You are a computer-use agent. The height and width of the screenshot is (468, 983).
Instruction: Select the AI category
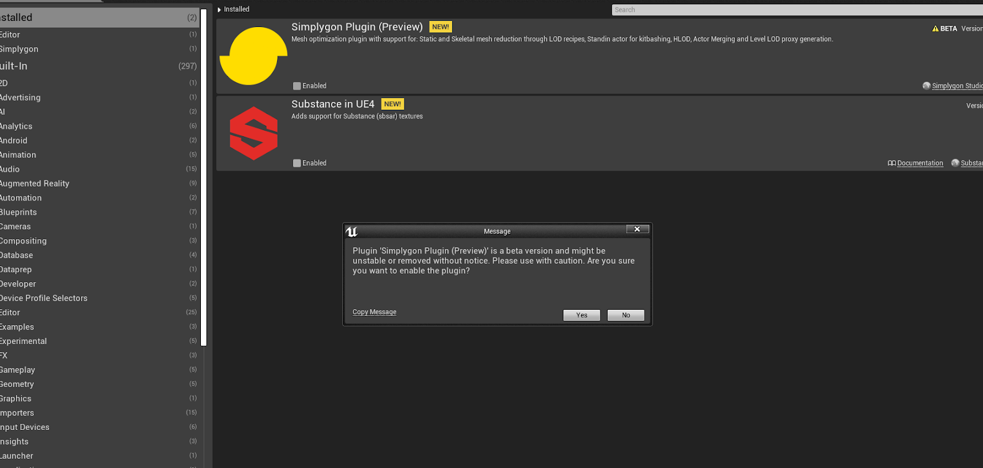coord(100,112)
